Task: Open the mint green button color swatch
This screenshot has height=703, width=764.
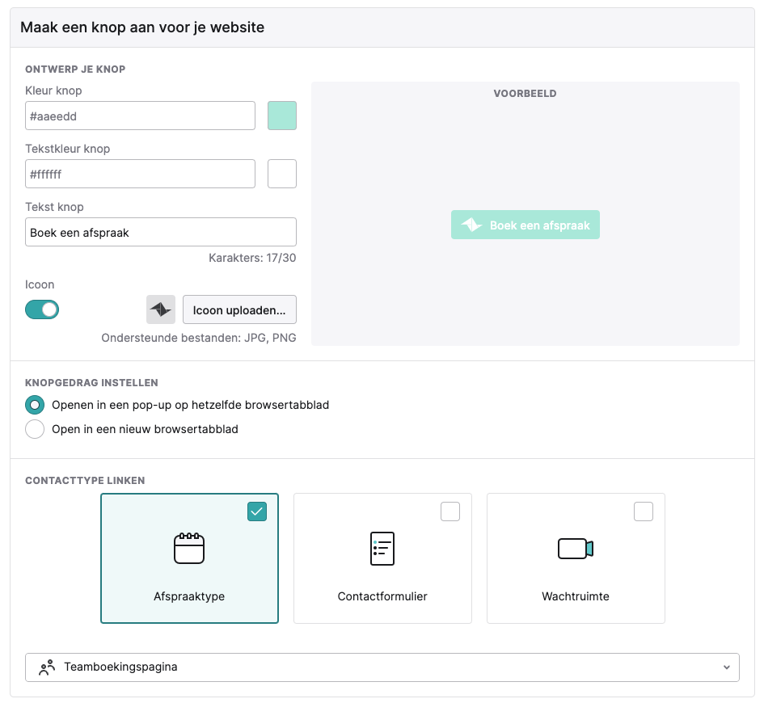Action: pos(281,116)
